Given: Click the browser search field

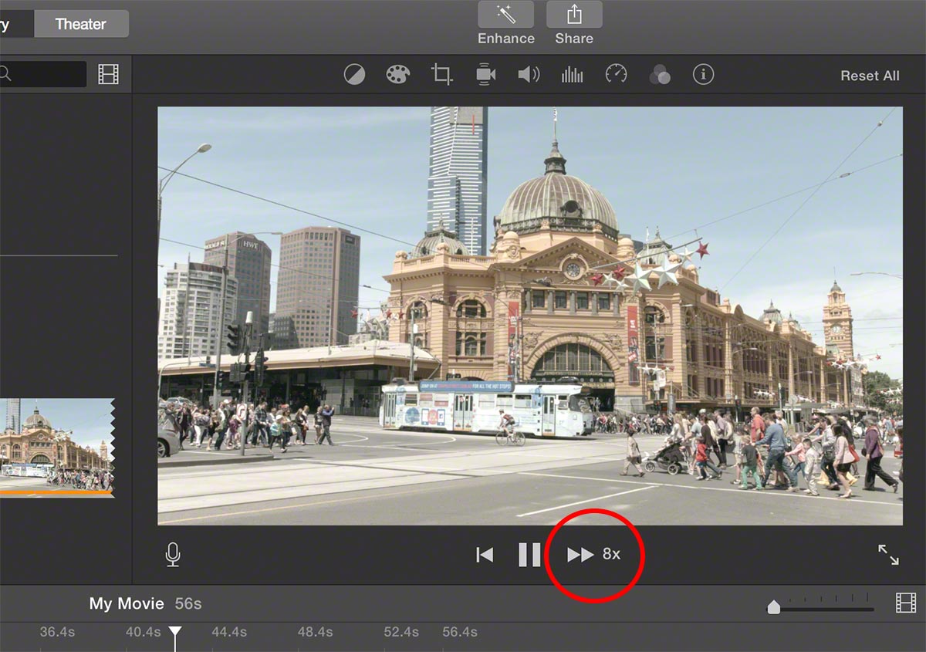Looking at the screenshot, I should coord(42,75).
